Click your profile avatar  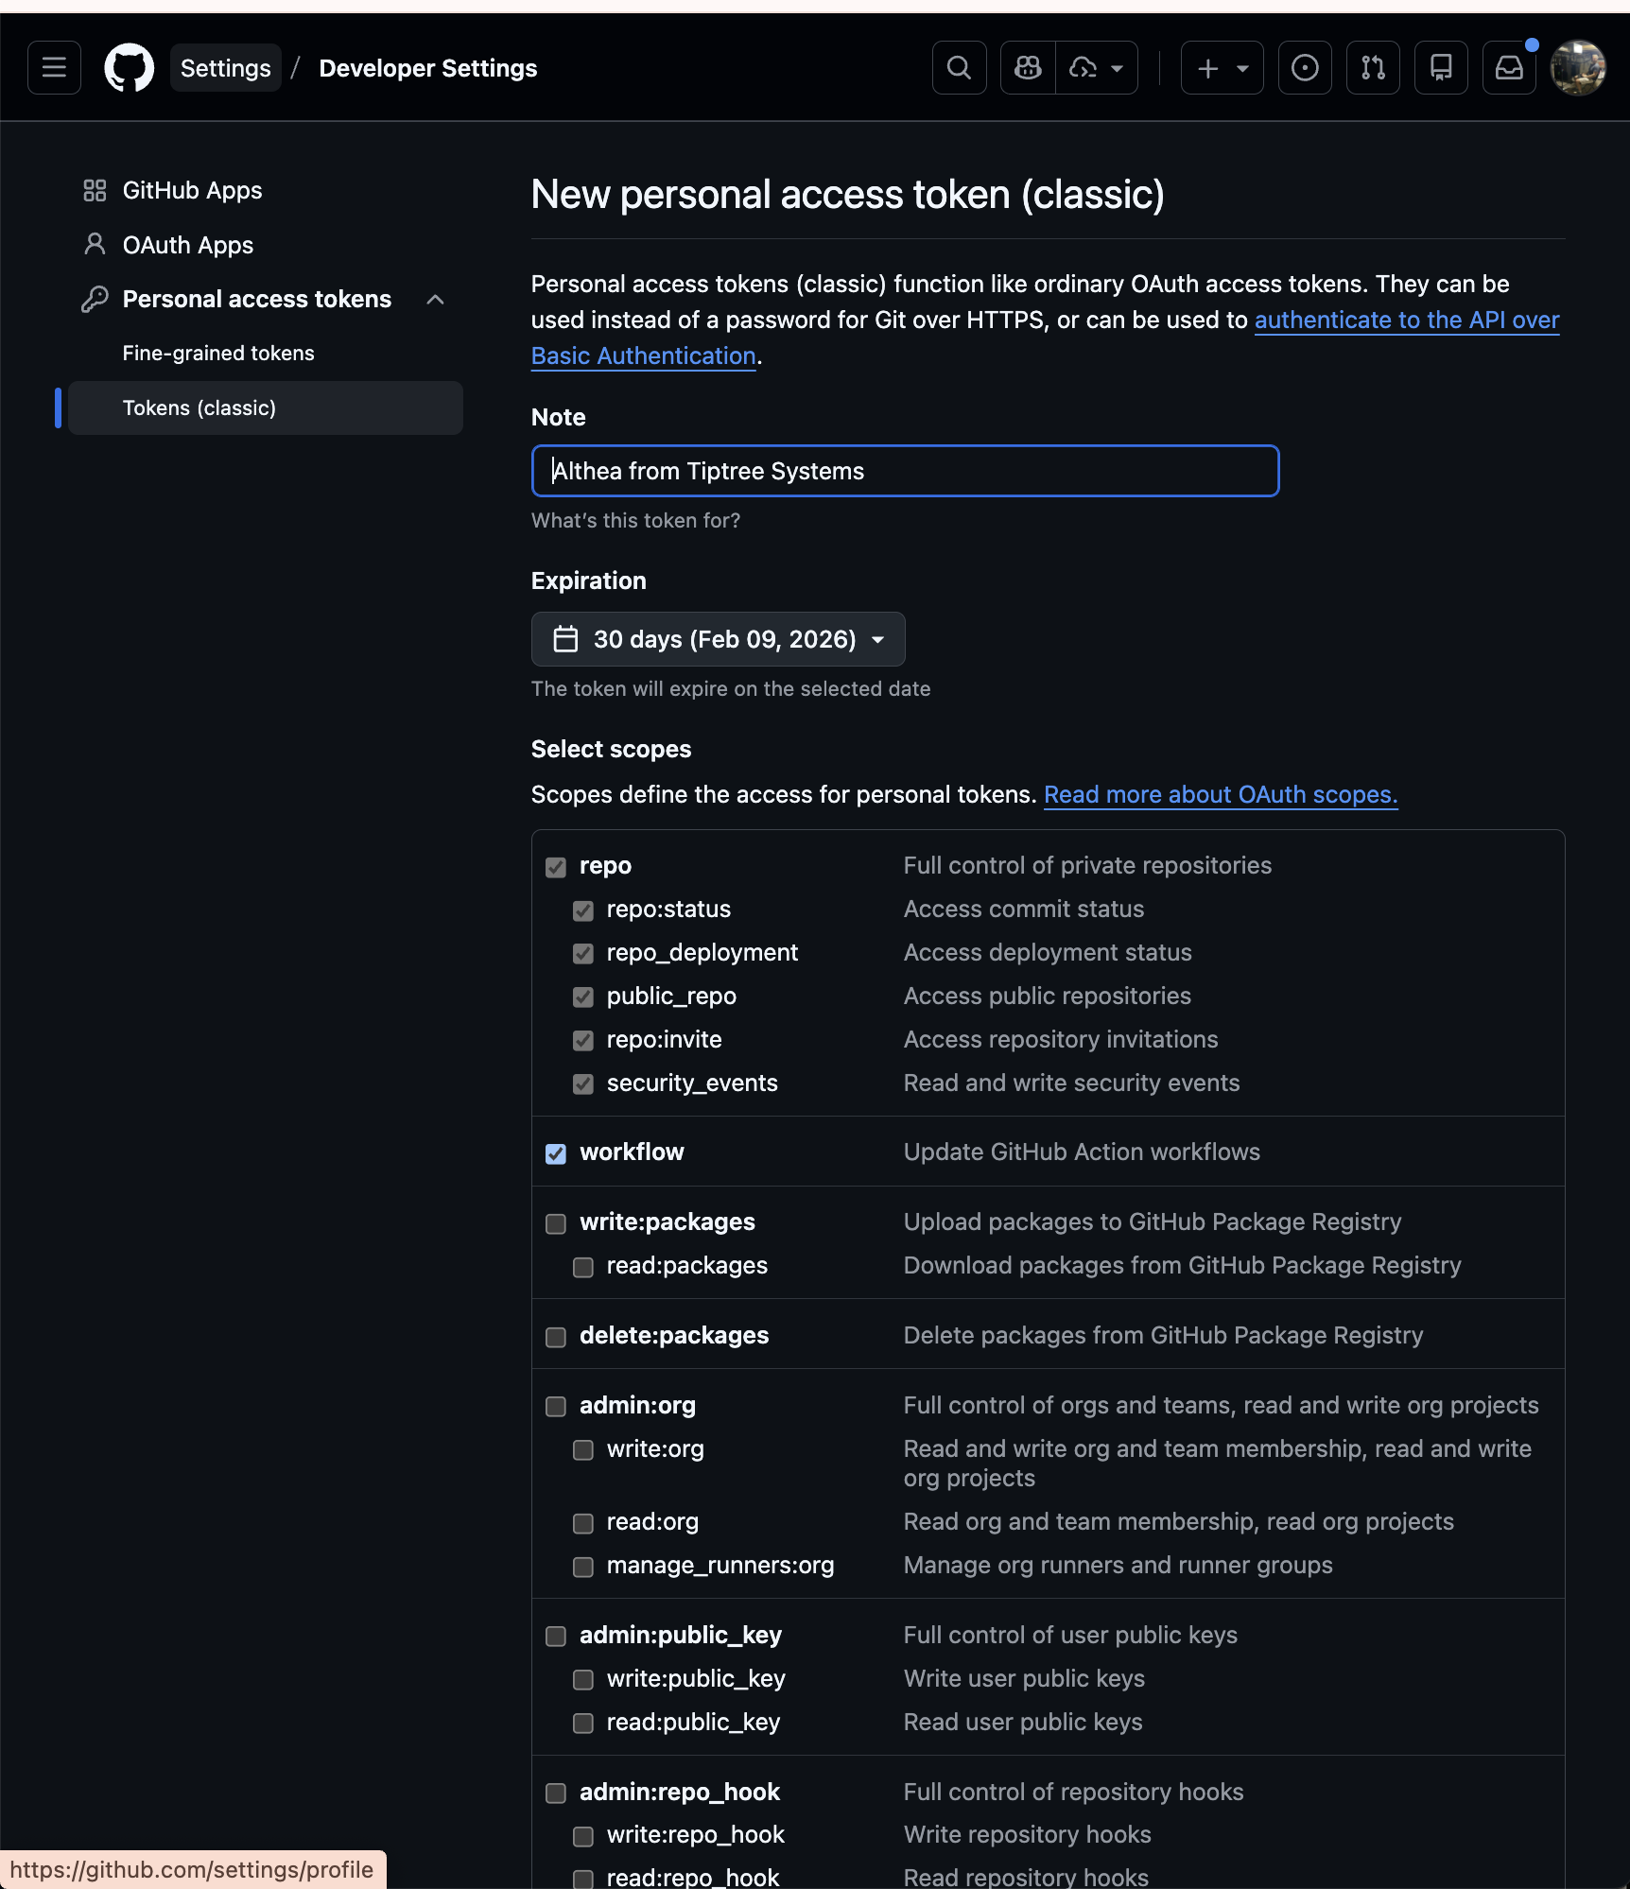coord(1577,67)
